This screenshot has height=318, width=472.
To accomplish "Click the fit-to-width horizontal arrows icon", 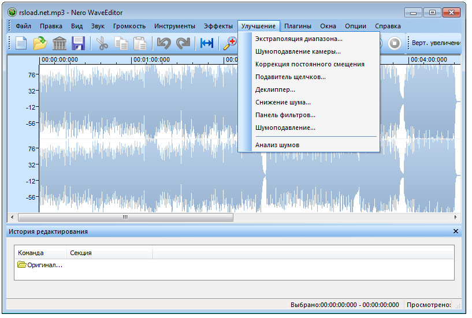I will point(207,43).
